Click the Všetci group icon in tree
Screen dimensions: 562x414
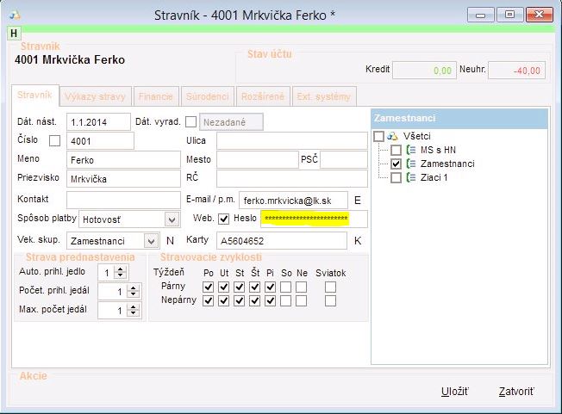pos(393,136)
